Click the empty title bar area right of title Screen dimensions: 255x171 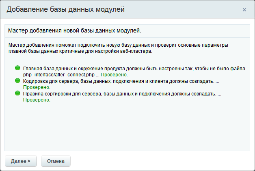[x=183, y=9]
